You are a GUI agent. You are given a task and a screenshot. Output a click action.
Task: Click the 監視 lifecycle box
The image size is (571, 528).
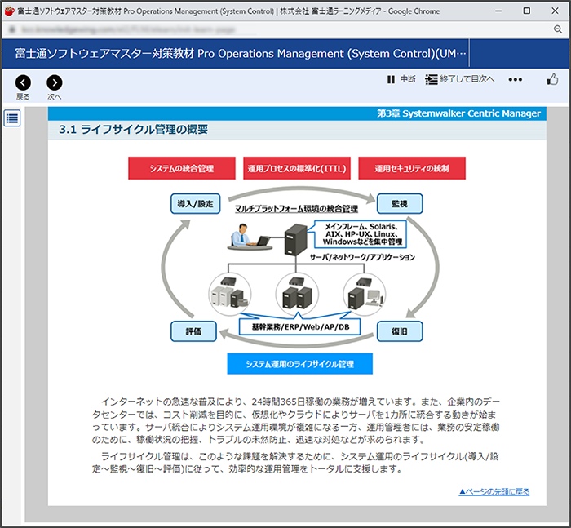(400, 204)
